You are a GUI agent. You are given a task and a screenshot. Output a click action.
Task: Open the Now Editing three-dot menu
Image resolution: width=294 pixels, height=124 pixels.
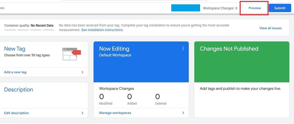tap(183, 48)
